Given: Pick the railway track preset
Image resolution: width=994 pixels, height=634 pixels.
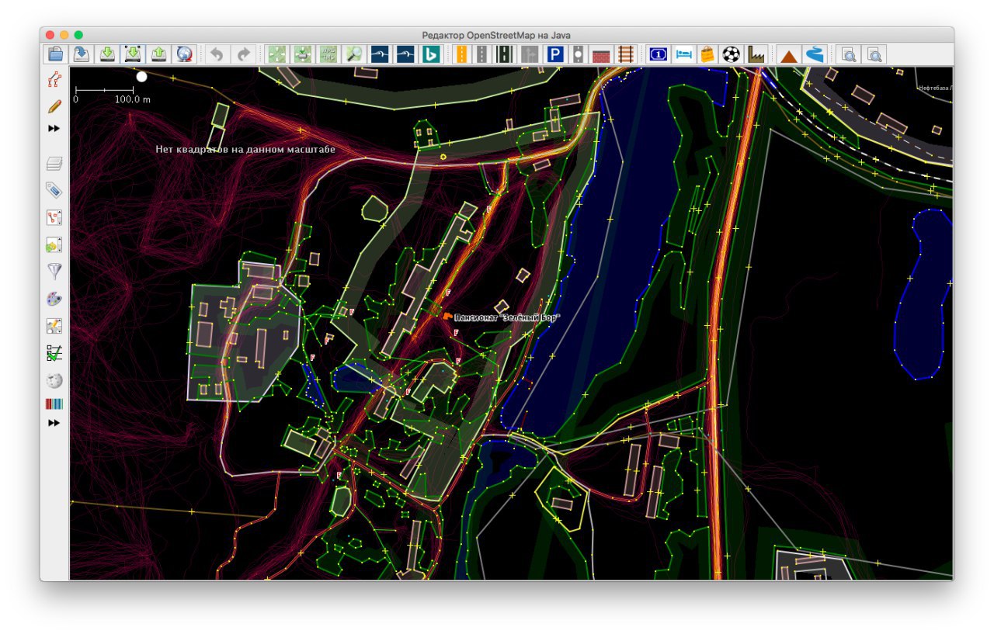Looking at the screenshot, I should [x=626, y=54].
